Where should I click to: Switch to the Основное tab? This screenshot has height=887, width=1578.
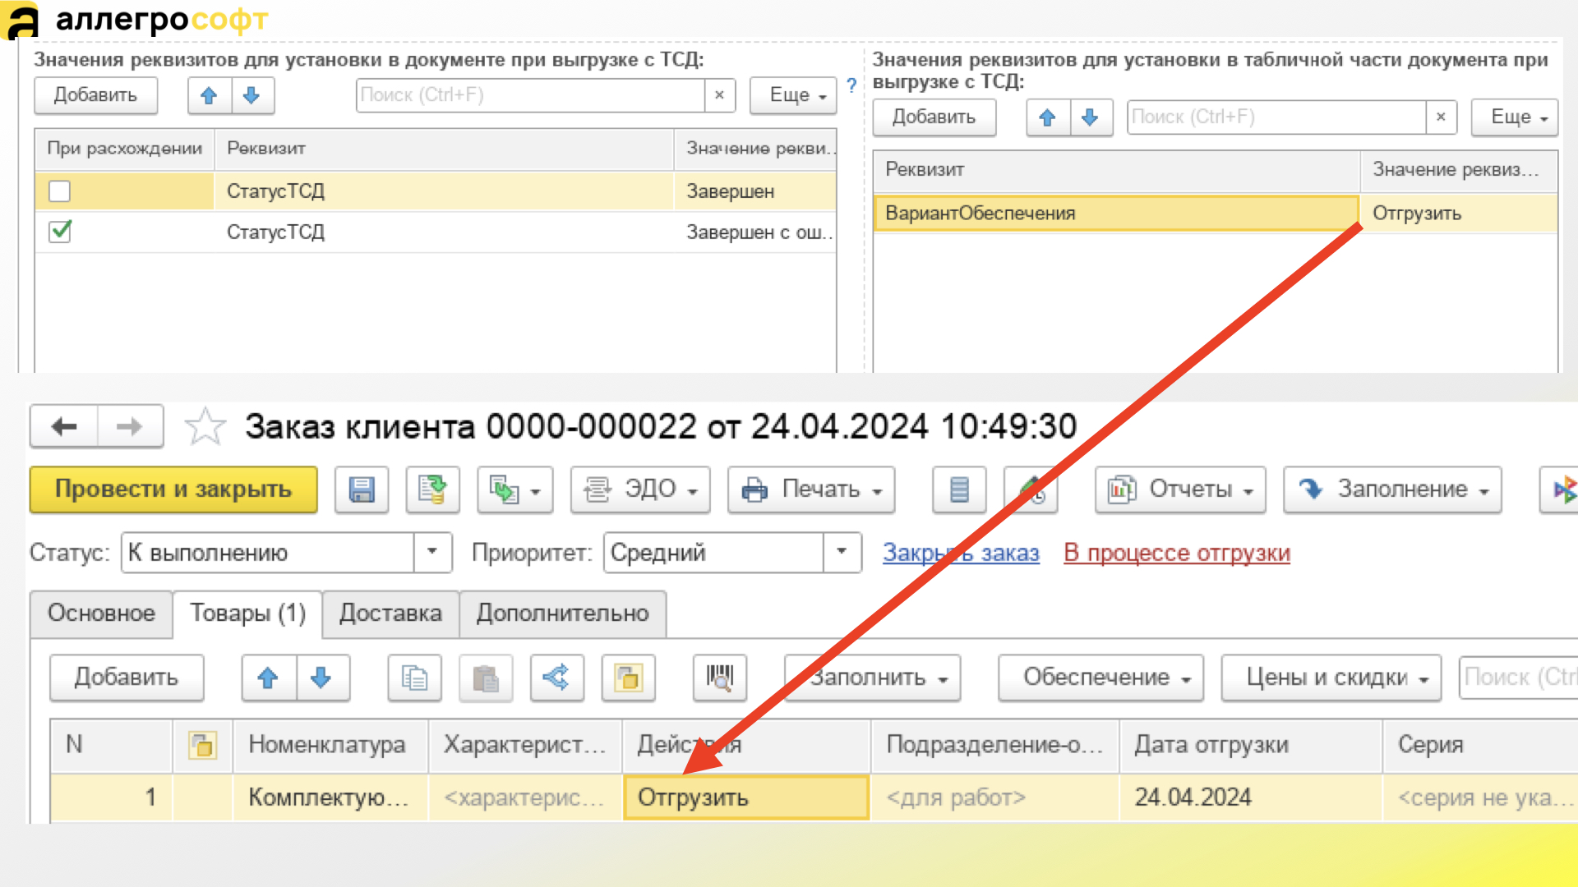pos(101,614)
